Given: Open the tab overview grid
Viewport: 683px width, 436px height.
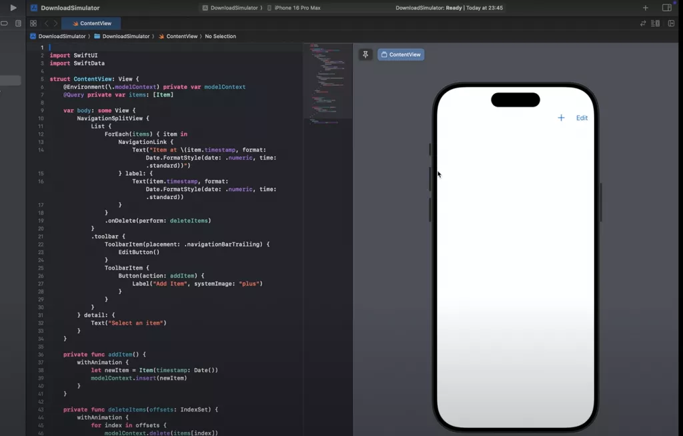Looking at the screenshot, I should pyautogui.click(x=33, y=23).
